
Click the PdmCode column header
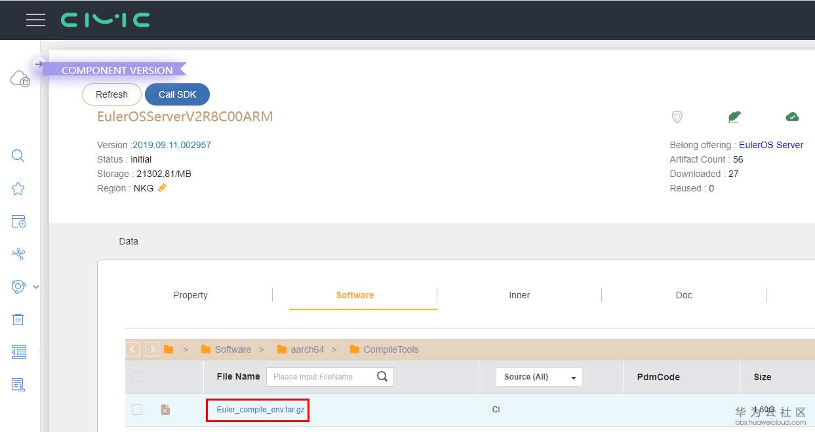pos(658,377)
